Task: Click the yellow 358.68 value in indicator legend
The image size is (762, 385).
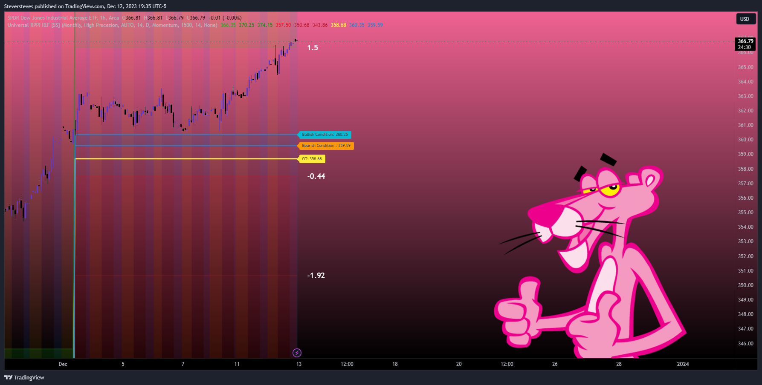Action: coord(339,25)
